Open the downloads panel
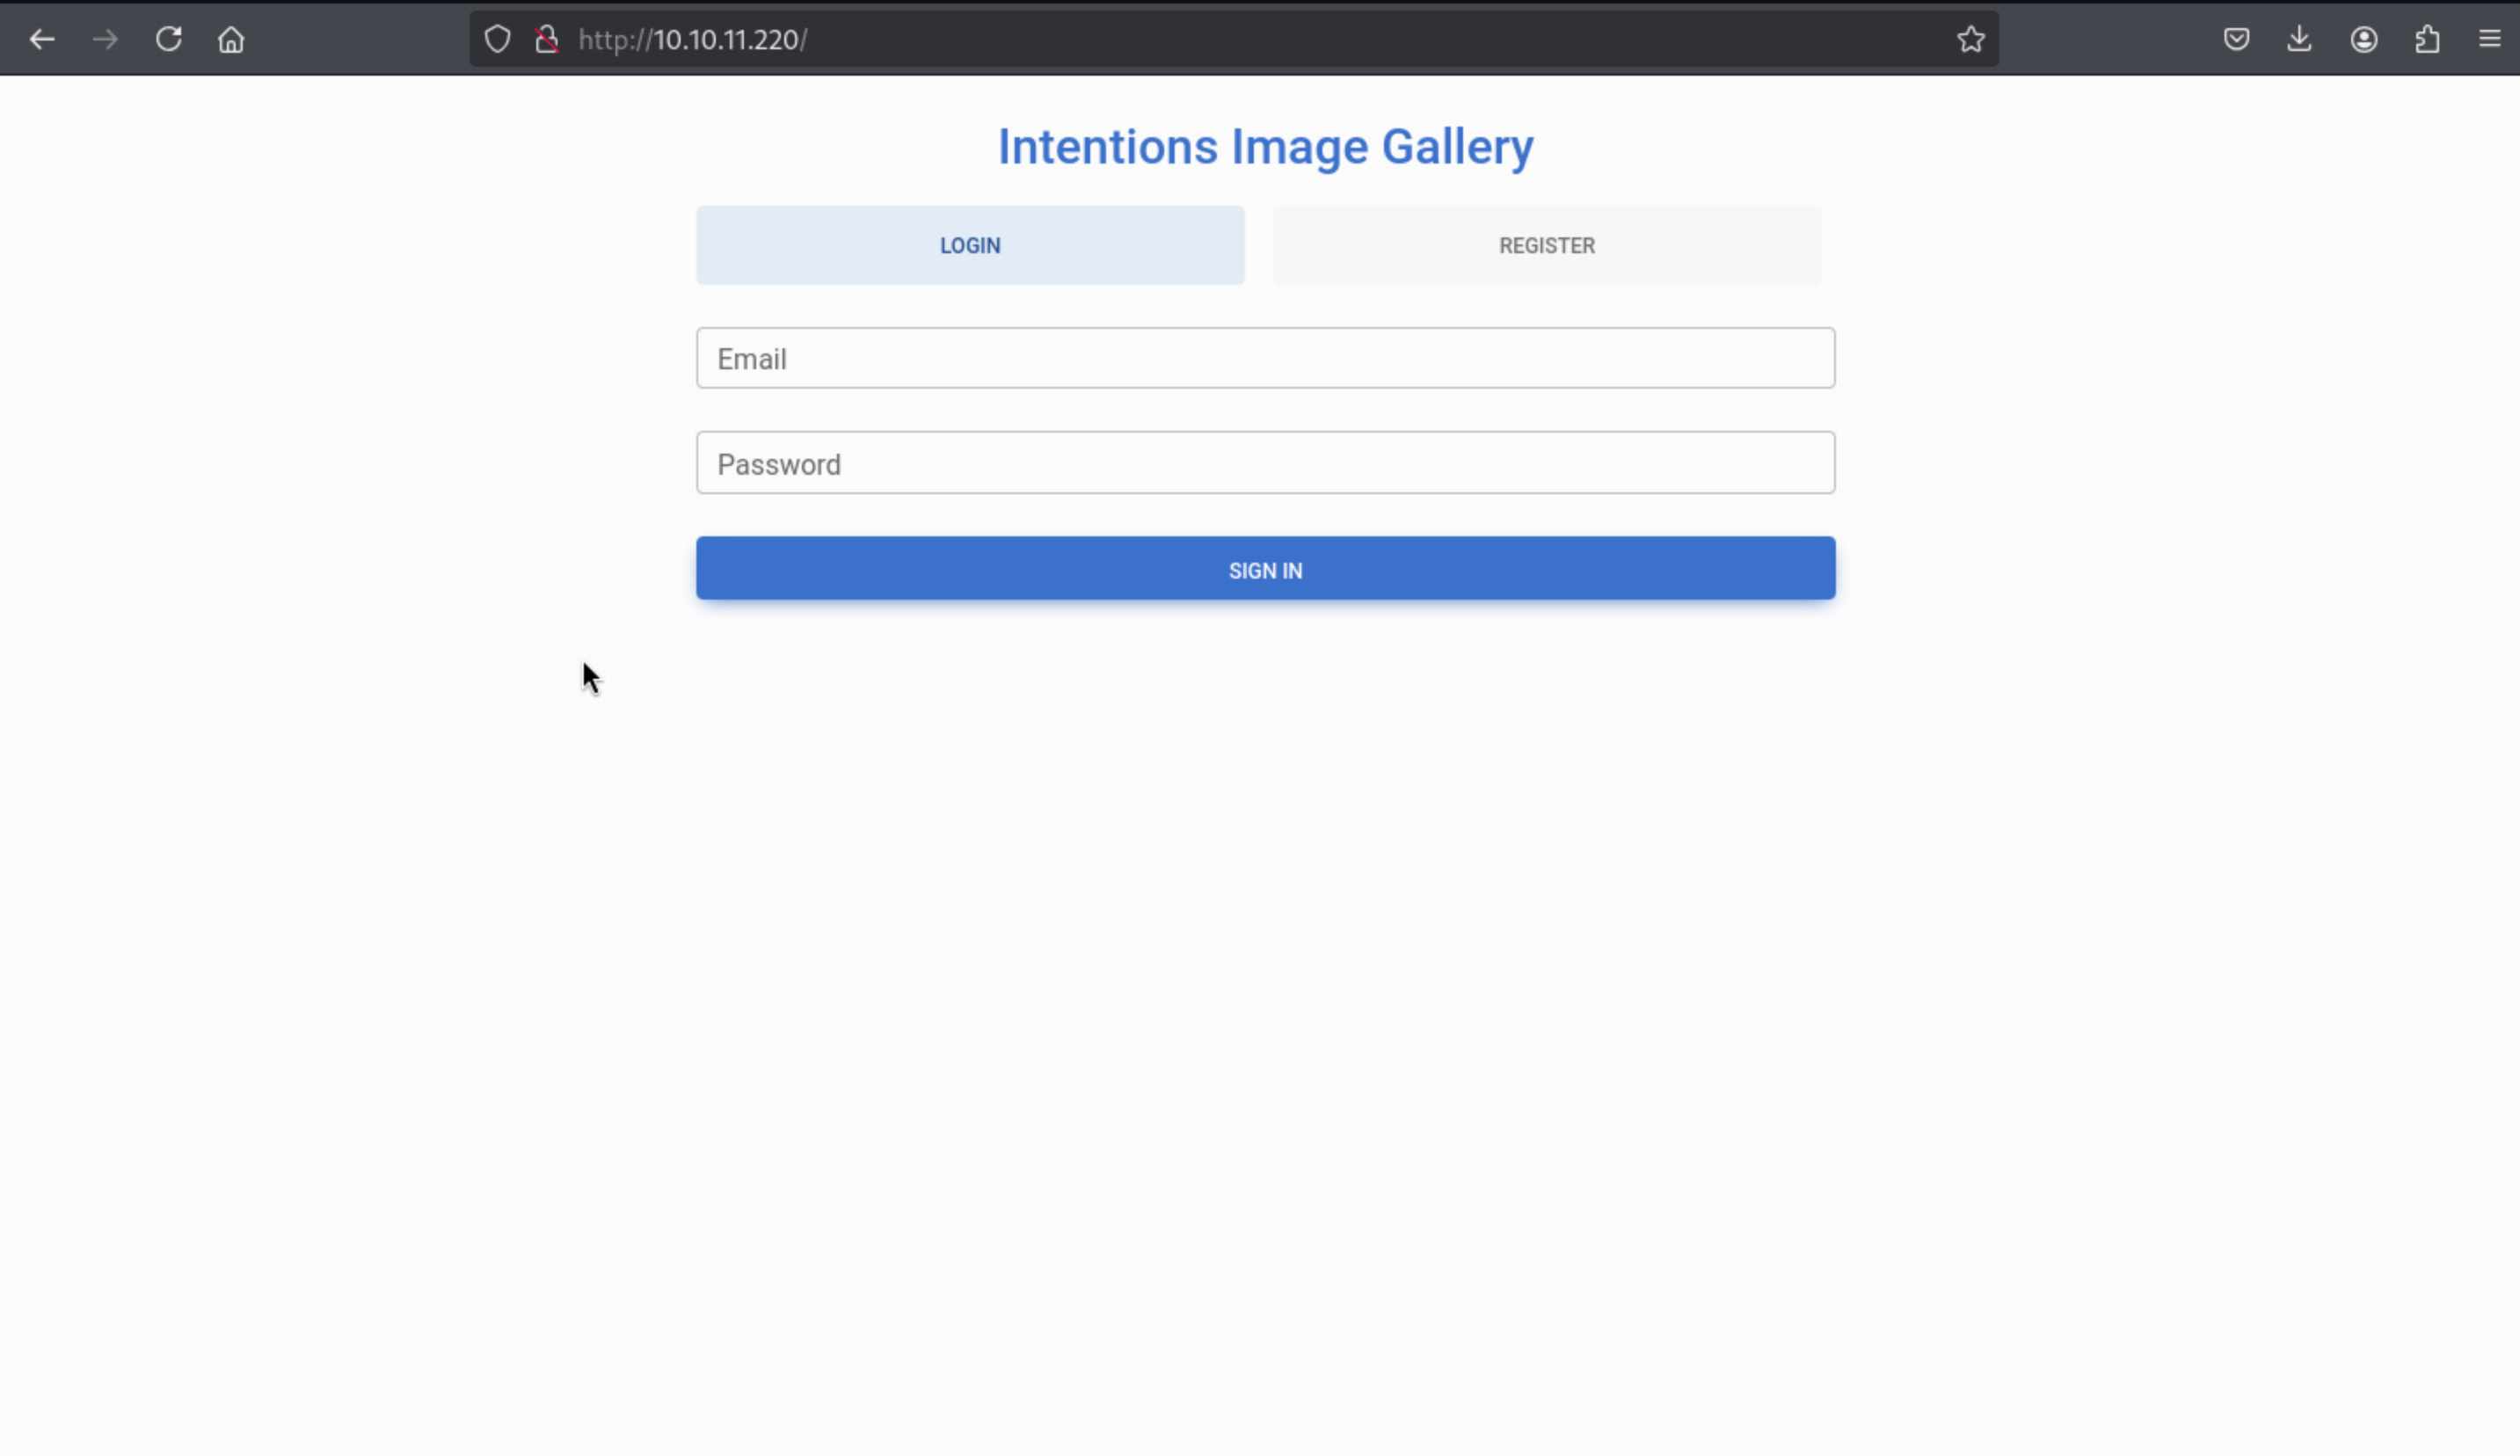Screen dimensions: 2520x1456 click(x=2299, y=39)
